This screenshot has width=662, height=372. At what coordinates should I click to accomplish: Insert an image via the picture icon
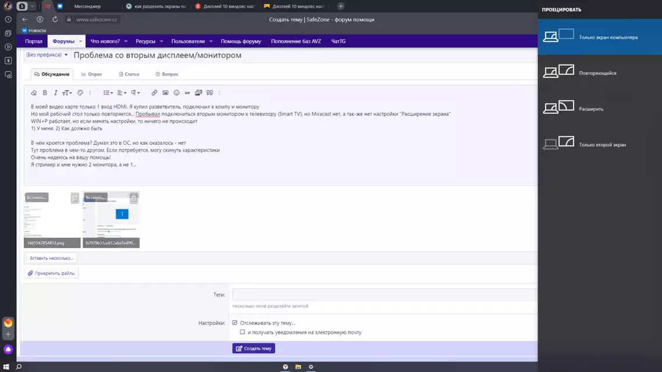[x=165, y=93]
